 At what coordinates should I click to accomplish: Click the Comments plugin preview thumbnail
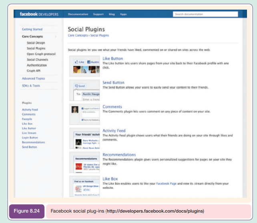coord(84,114)
